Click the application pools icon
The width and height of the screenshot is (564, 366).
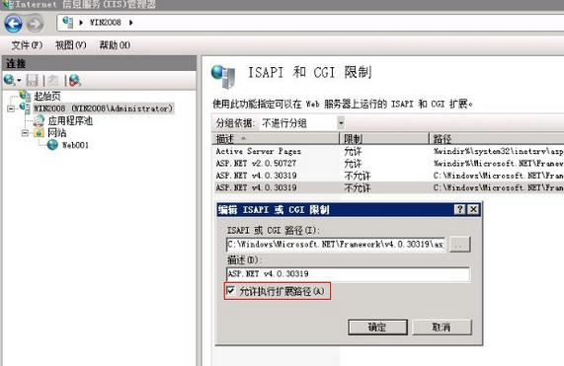pyautogui.click(x=39, y=120)
